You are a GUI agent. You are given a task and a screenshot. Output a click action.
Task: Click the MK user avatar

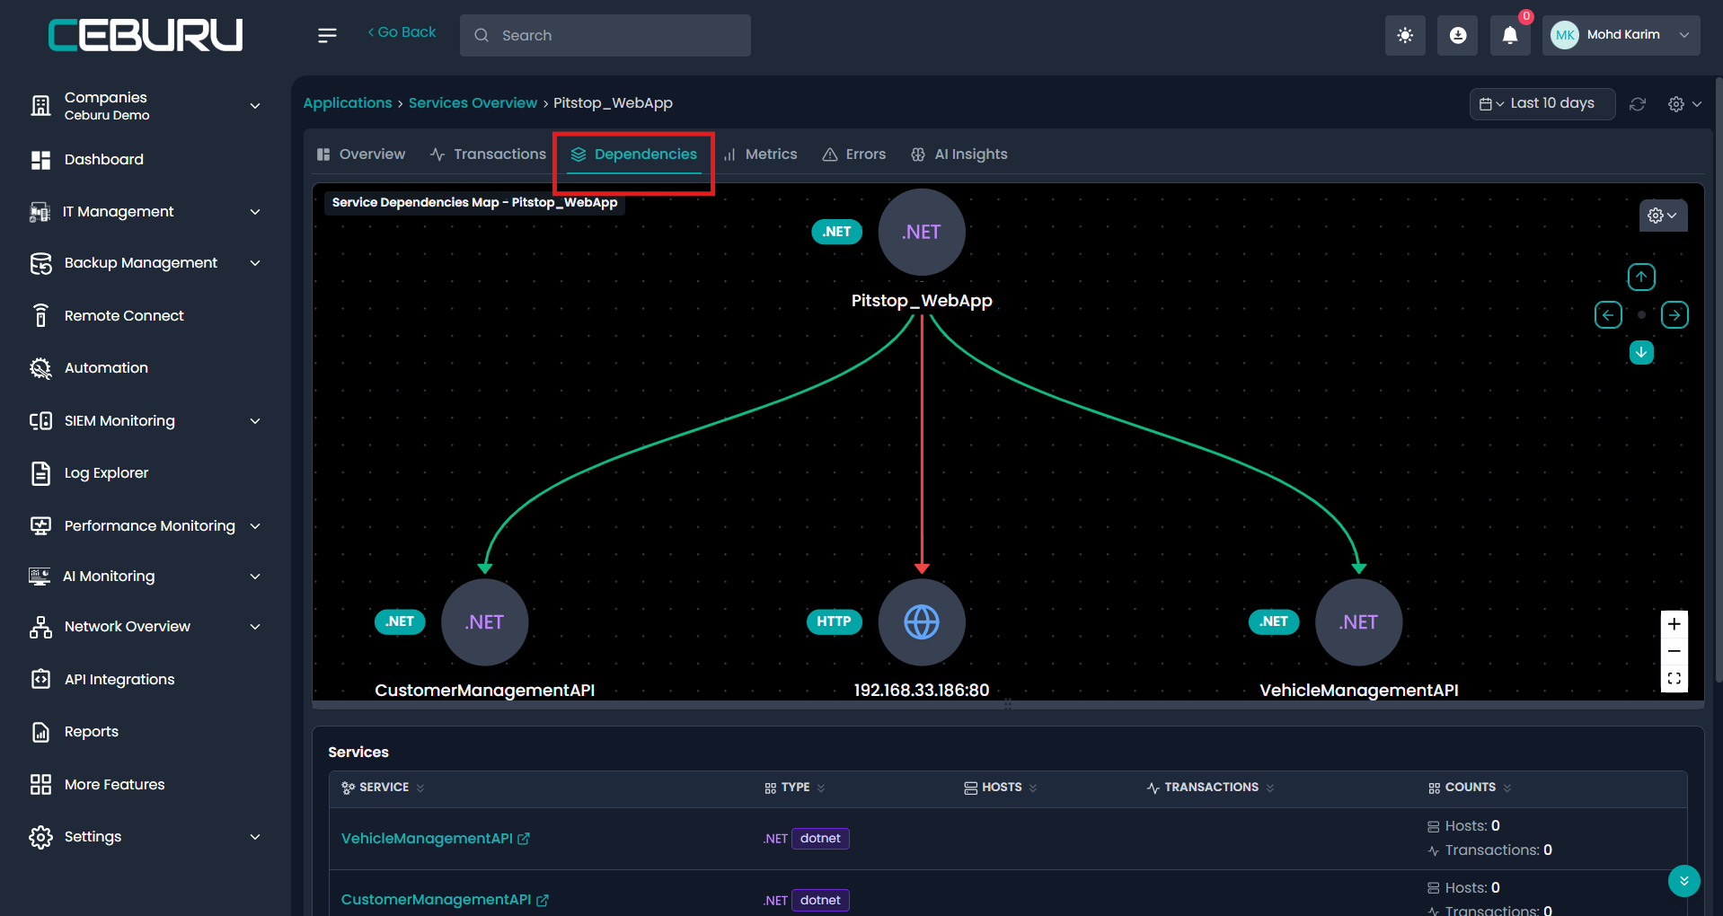point(1565,35)
